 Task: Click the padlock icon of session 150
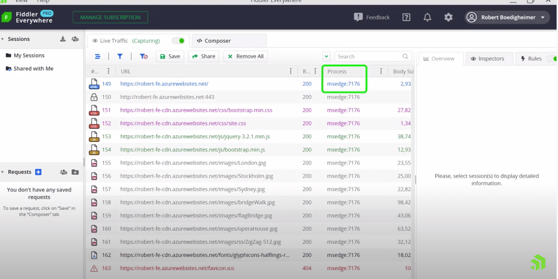click(94, 97)
